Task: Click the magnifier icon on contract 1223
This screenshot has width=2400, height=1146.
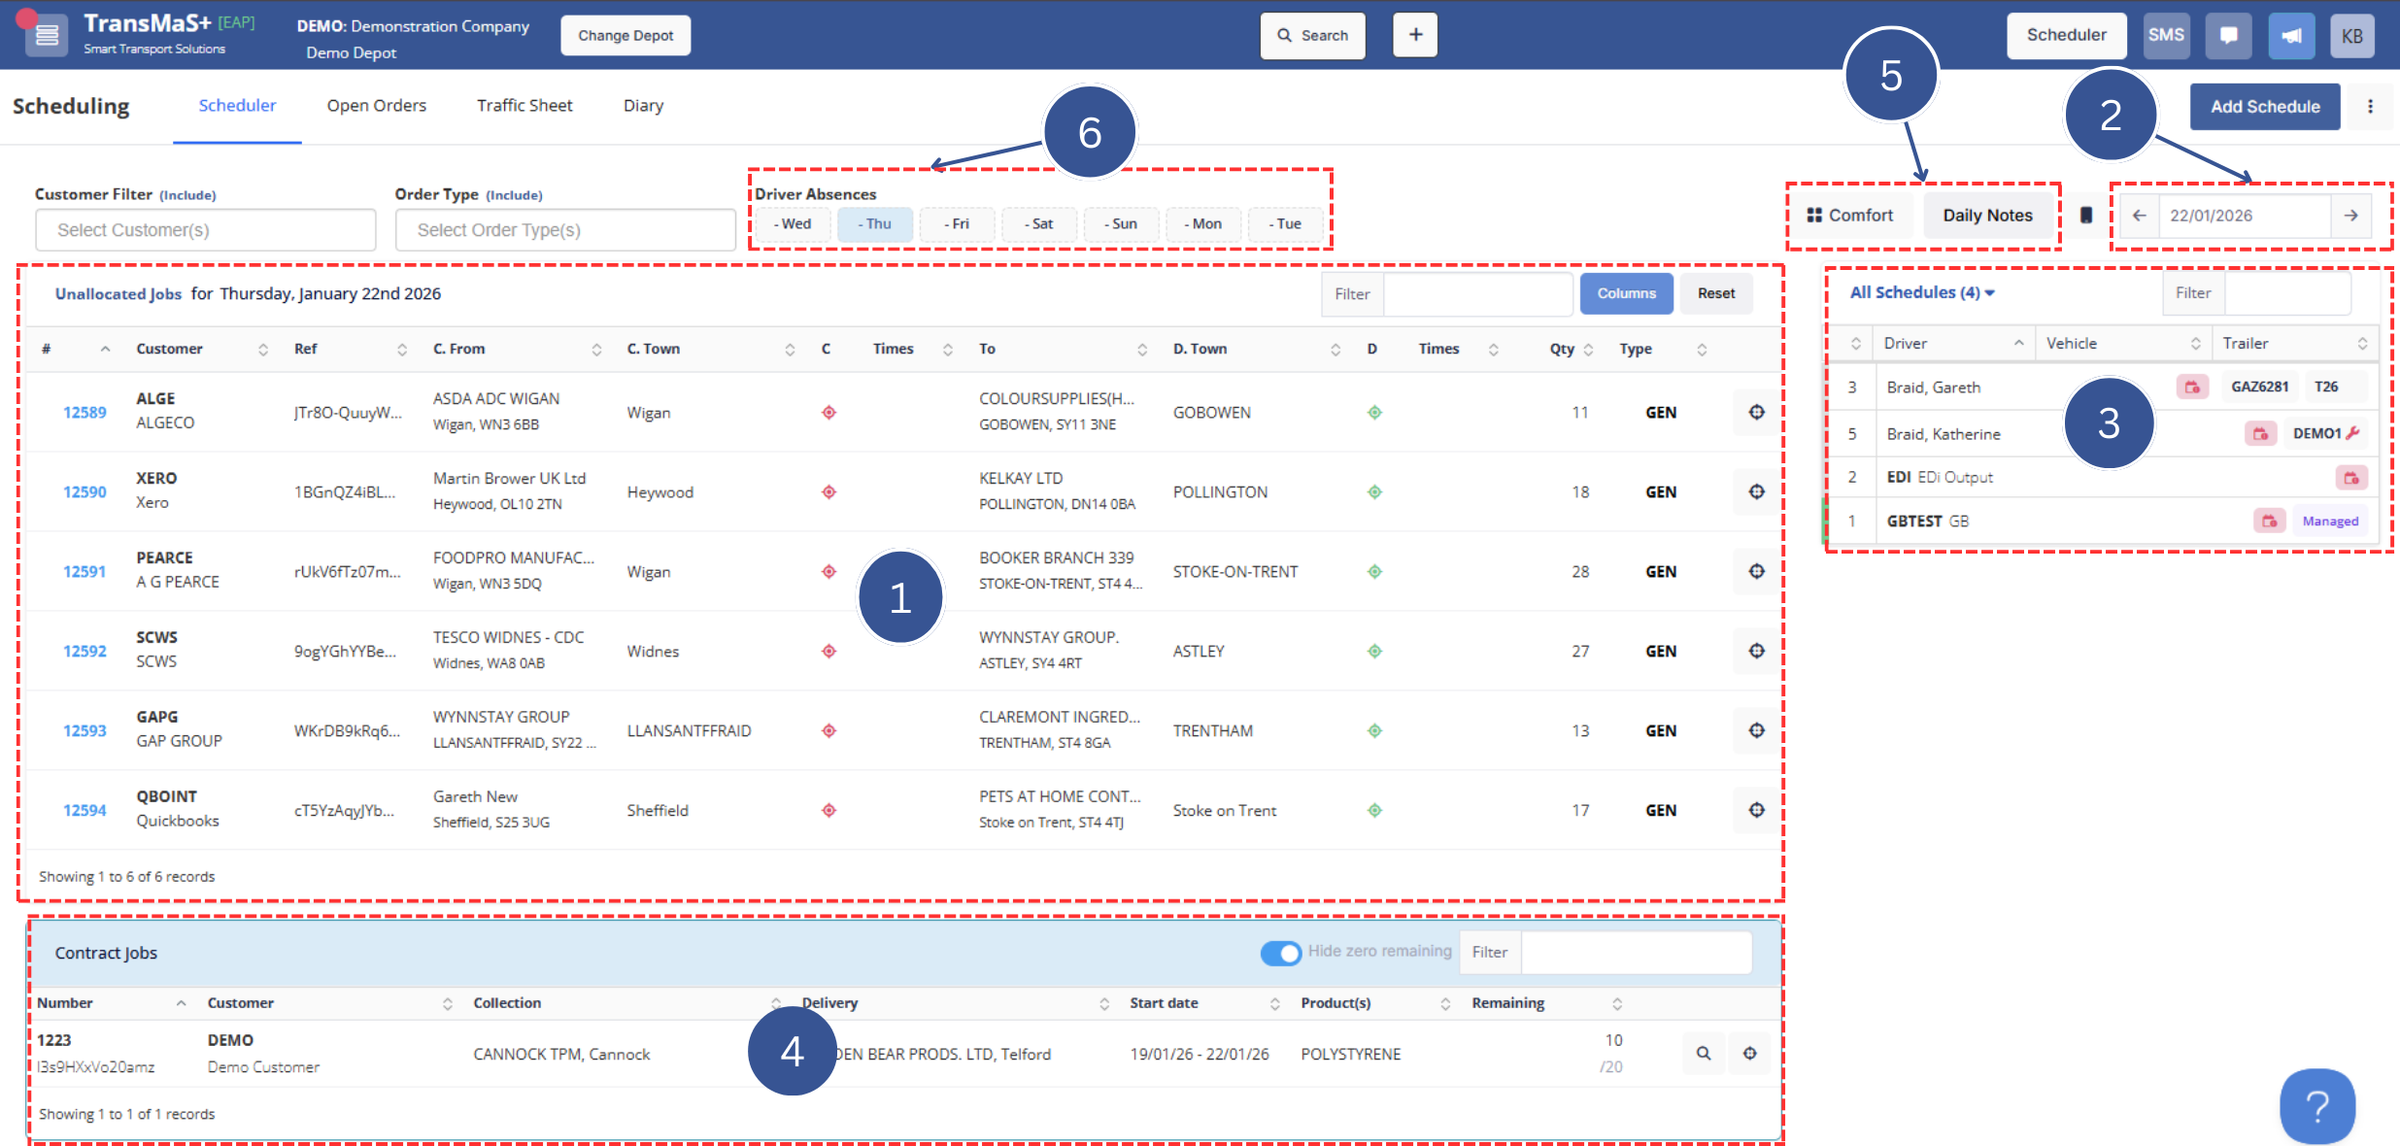Action: (x=1704, y=1054)
